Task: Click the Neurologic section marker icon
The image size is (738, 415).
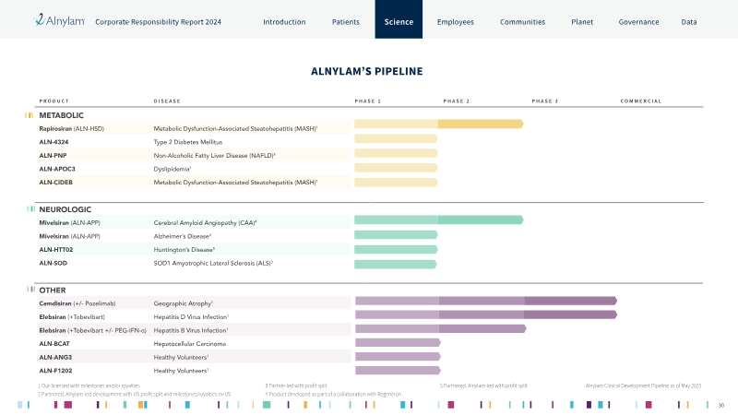Action: coord(30,209)
